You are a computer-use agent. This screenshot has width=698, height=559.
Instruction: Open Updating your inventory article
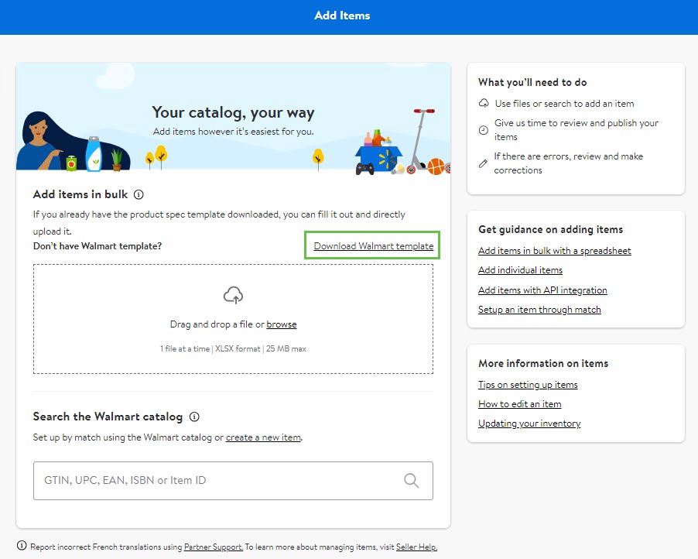[x=529, y=424]
